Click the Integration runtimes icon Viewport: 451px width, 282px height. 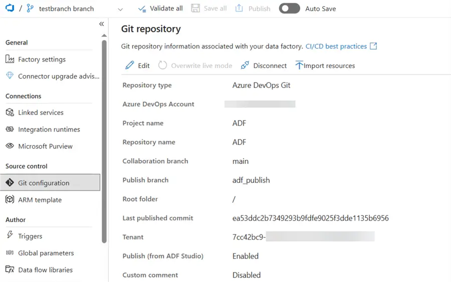click(10, 129)
